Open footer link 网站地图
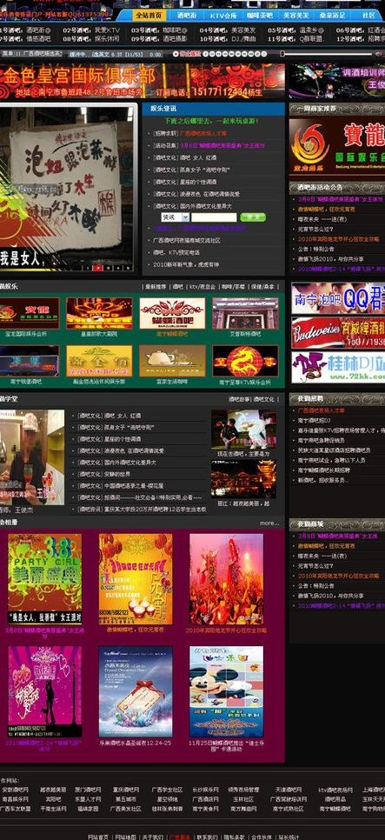 124,837
